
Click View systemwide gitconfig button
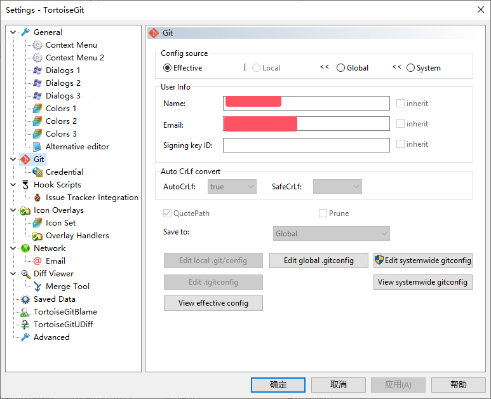point(423,282)
